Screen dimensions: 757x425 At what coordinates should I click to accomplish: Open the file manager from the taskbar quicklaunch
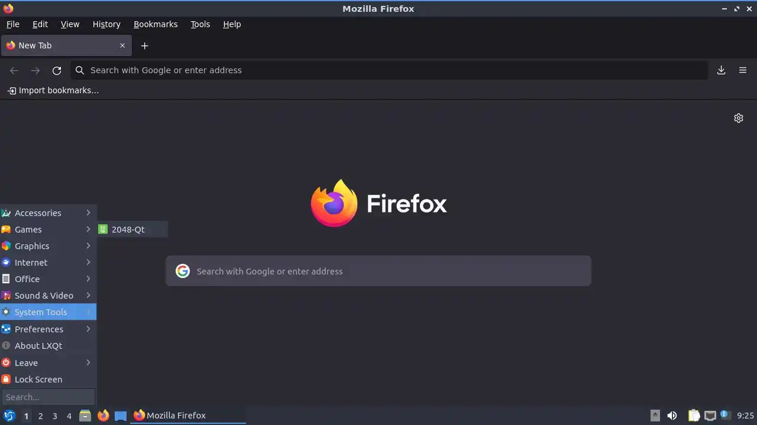[85, 416]
